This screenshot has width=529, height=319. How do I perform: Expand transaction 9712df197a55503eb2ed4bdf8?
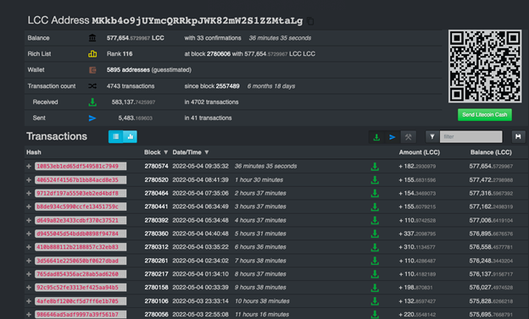point(29,194)
